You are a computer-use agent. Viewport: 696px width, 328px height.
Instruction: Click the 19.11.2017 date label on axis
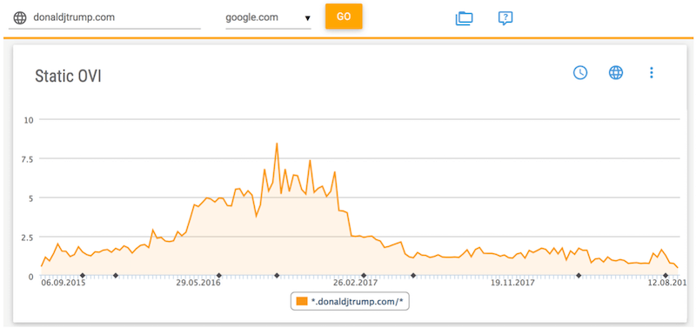click(x=512, y=283)
